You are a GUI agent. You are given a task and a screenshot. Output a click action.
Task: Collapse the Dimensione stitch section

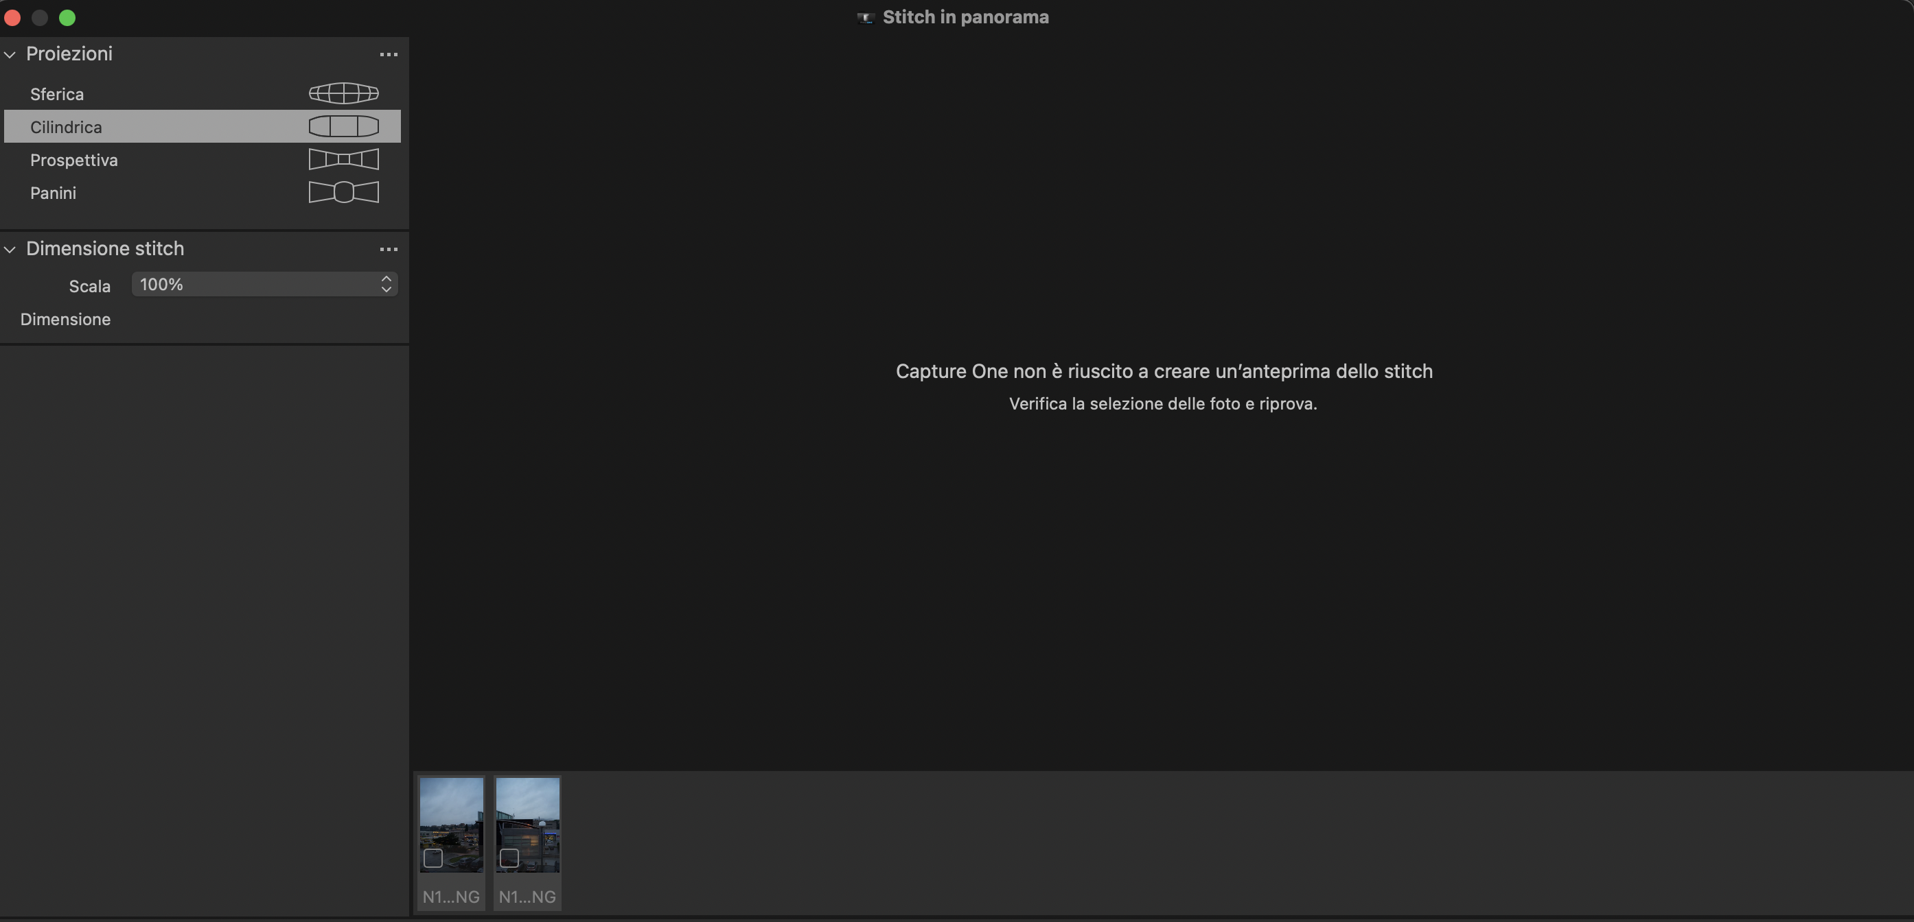10,250
